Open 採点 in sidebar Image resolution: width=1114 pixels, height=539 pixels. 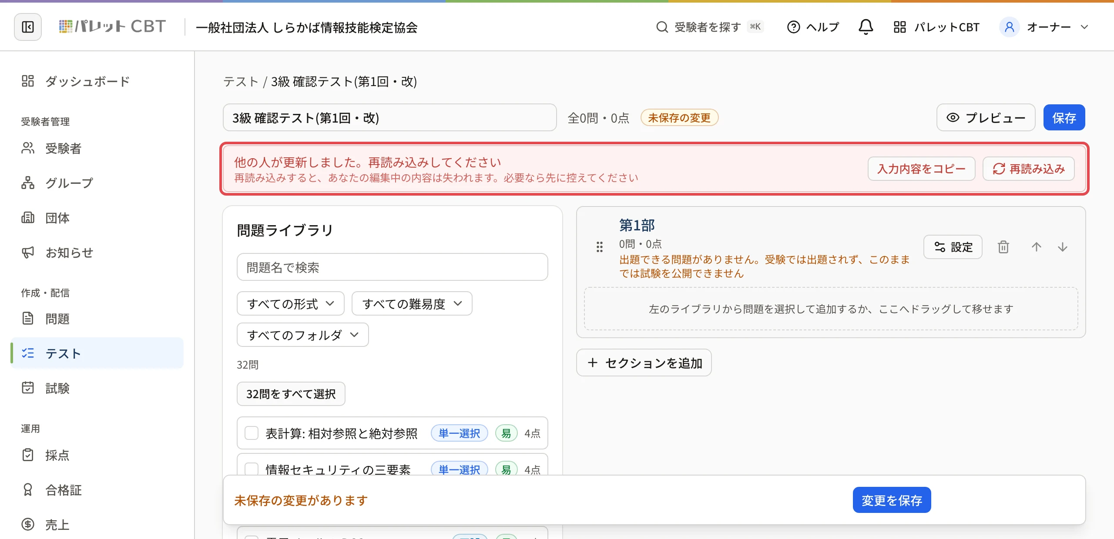coord(97,455)
